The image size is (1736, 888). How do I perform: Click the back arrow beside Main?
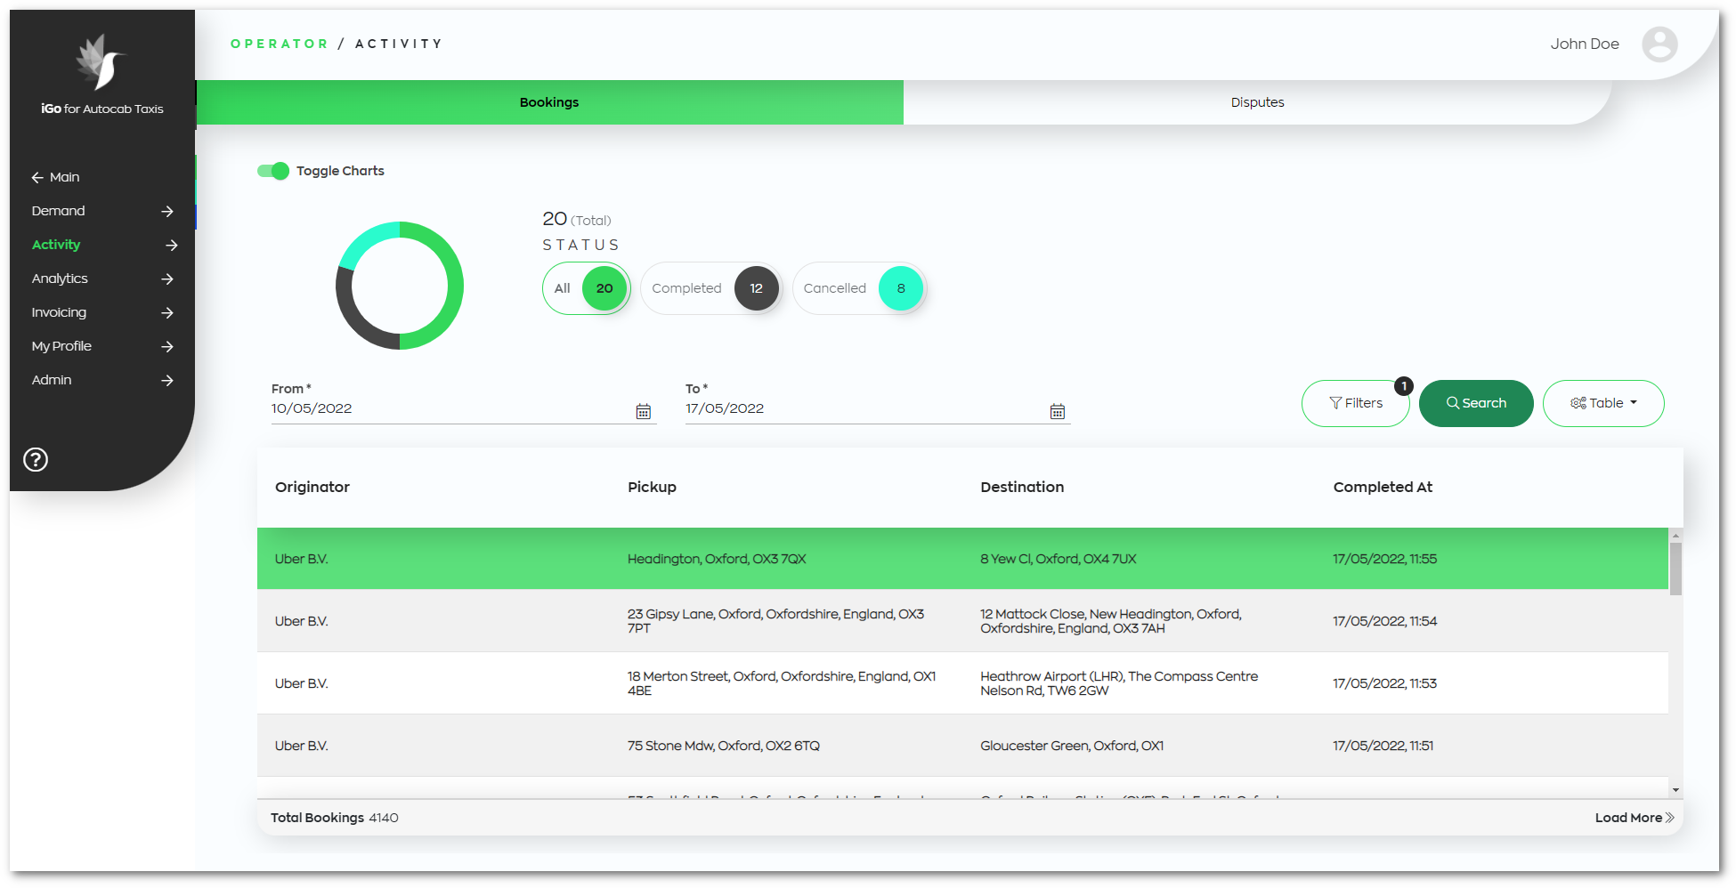[37, 178]
